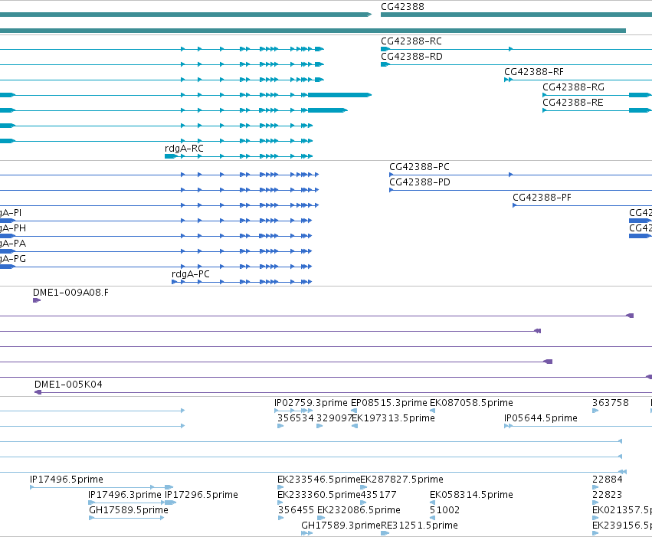The width and height of the screenshot is (652, 537).
Task: Select IP17296.5prime EST label
Action: pos(201,495)
